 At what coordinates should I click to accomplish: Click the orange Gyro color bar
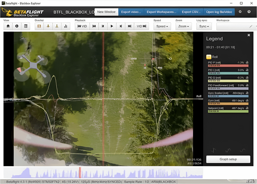coord(228,104)
